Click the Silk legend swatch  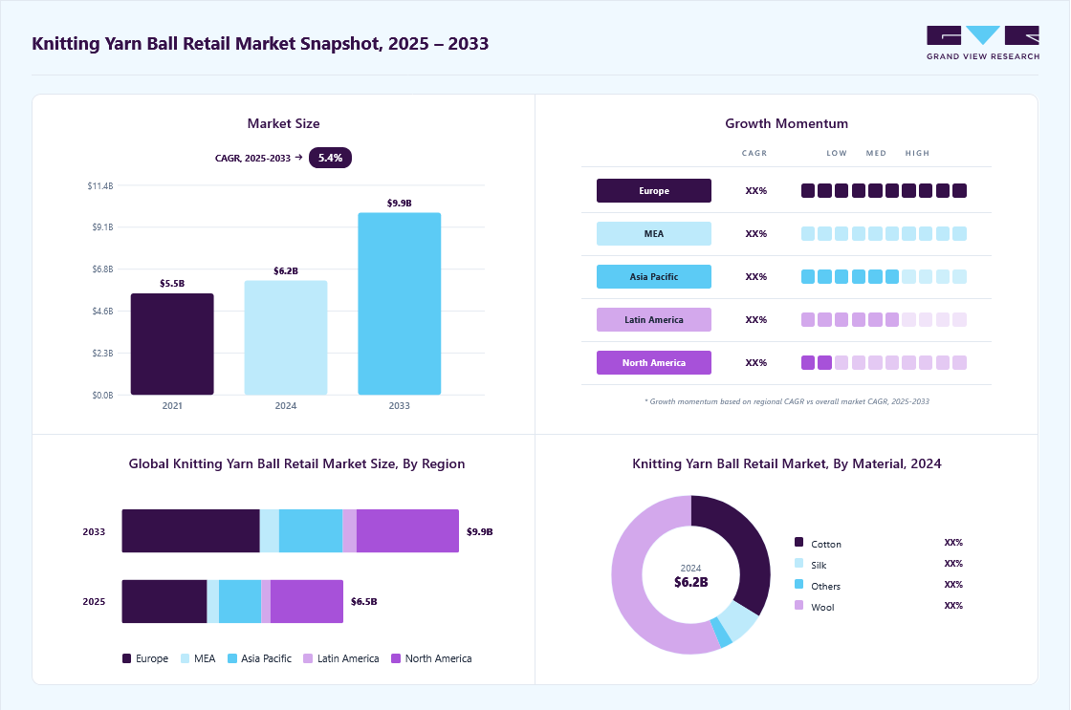pyautogui.click(x=799, y=563)
